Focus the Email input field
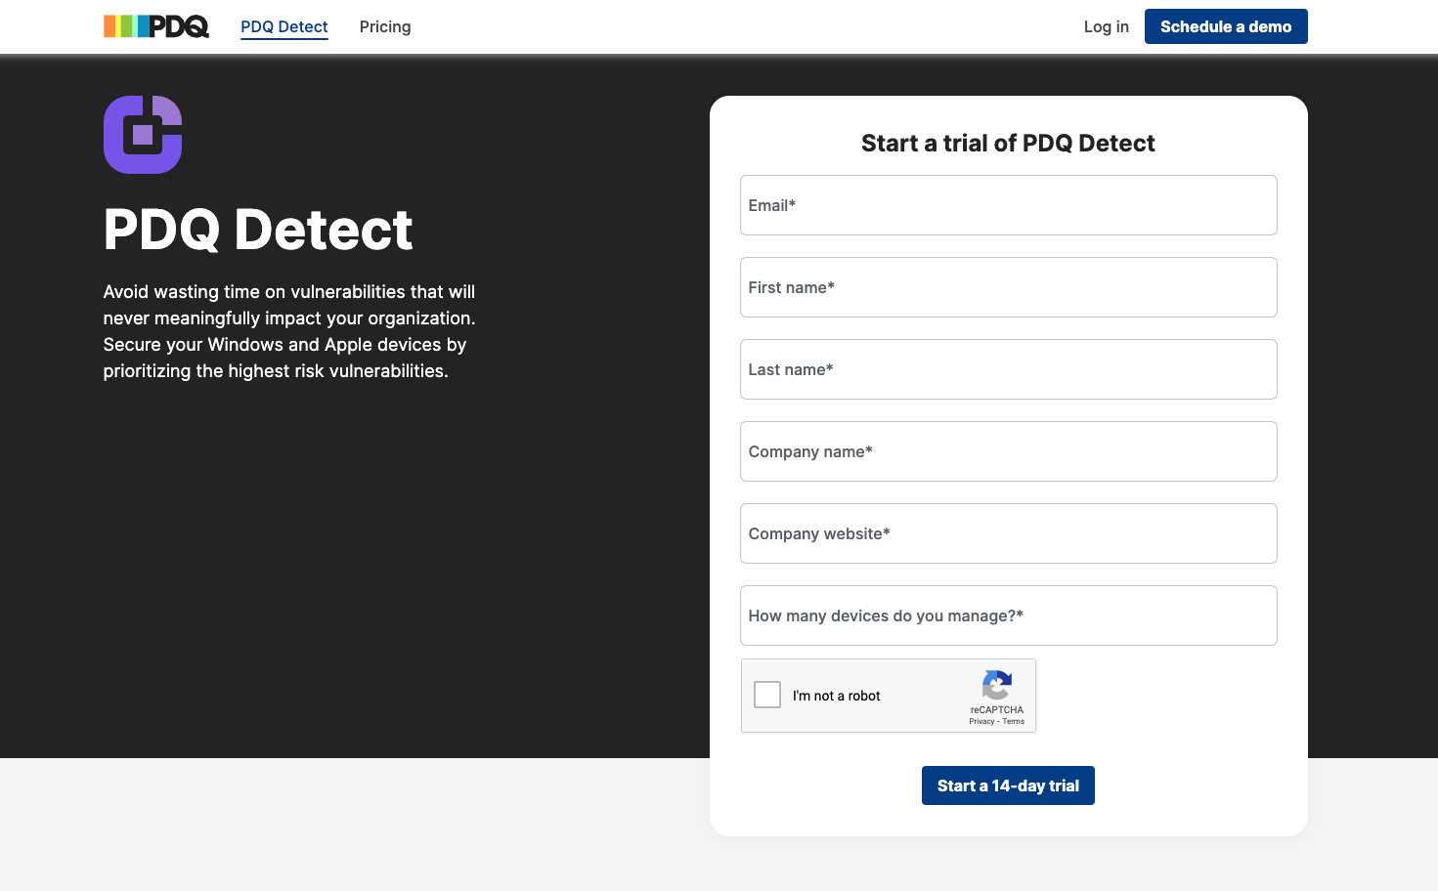This screenshot has width=1438, height=891. tap(1008, 205)
